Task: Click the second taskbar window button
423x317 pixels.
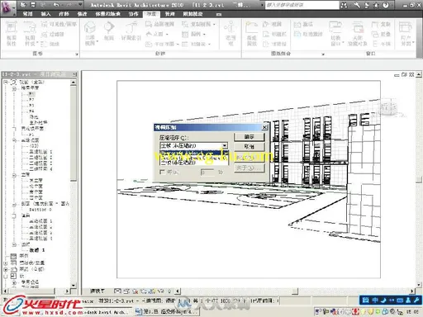Action: [166, 312]
